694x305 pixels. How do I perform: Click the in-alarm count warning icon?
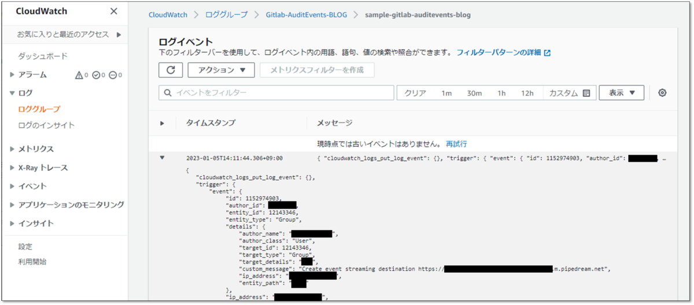click(x=79, y=75)
